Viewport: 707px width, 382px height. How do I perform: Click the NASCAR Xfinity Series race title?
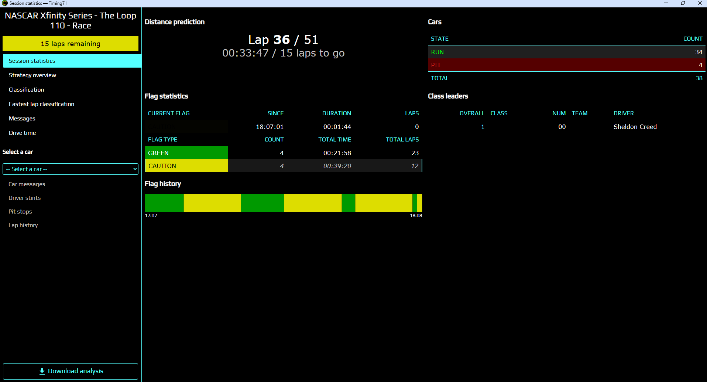click(x=71, y=20)
